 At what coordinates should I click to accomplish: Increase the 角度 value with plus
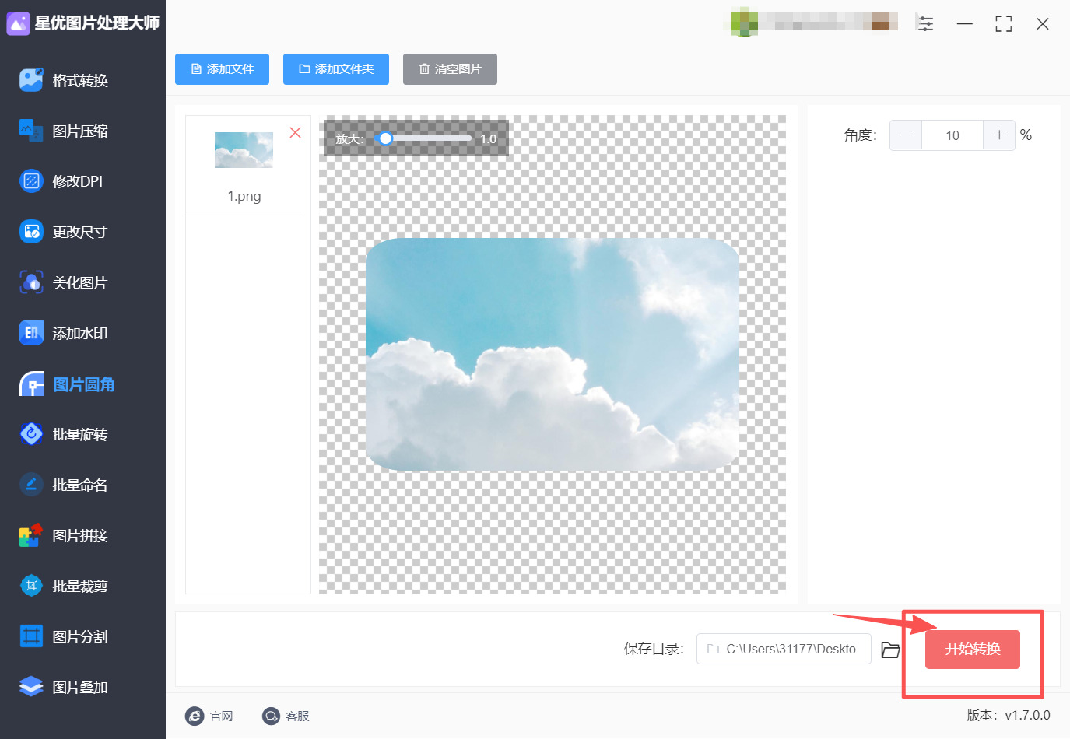pos(999,135)
